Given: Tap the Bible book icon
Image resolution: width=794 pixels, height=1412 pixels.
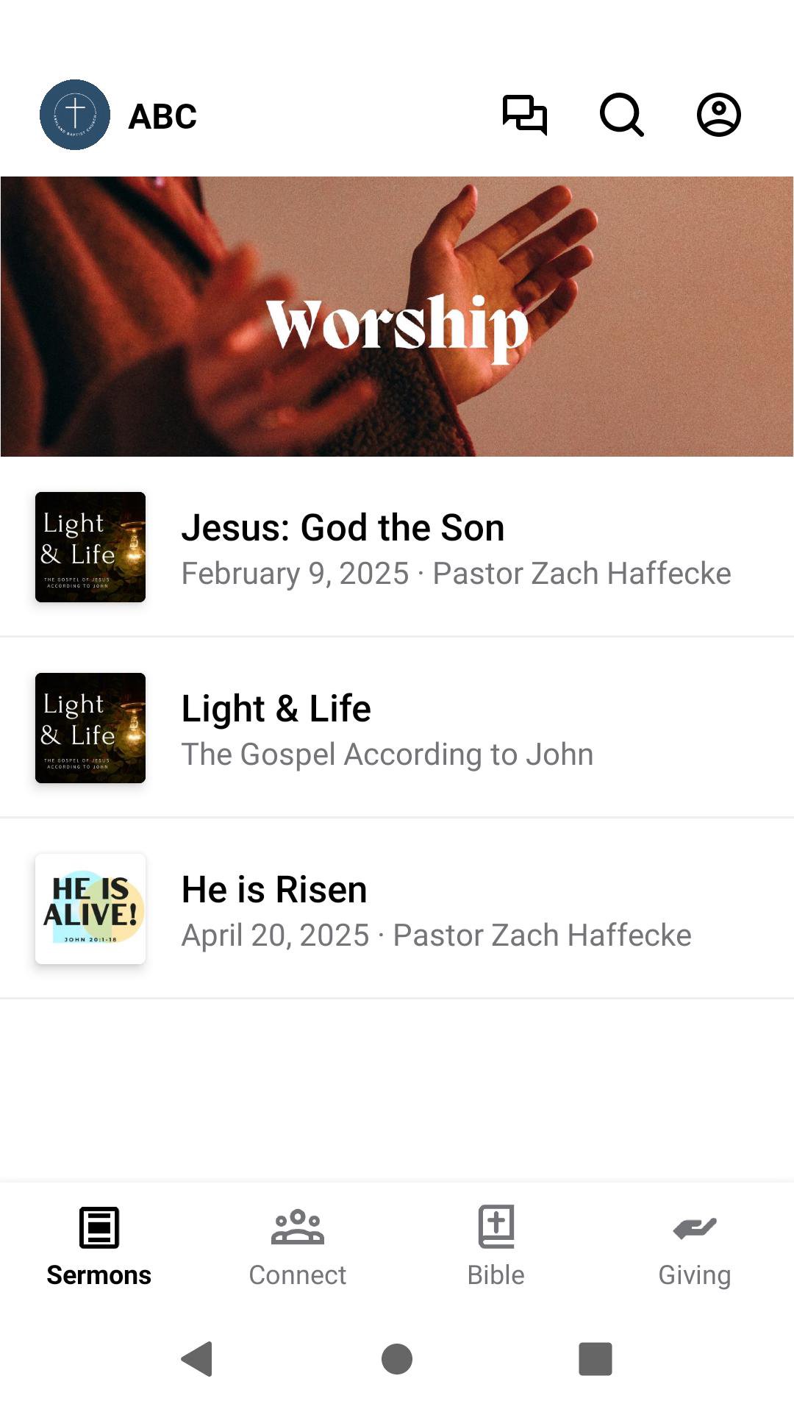Looking at the screenshot, I should tap(496, 1227).
